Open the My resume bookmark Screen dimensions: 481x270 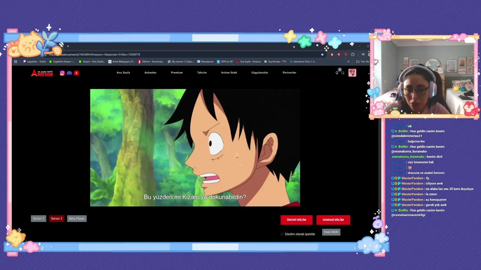point(181,61)
